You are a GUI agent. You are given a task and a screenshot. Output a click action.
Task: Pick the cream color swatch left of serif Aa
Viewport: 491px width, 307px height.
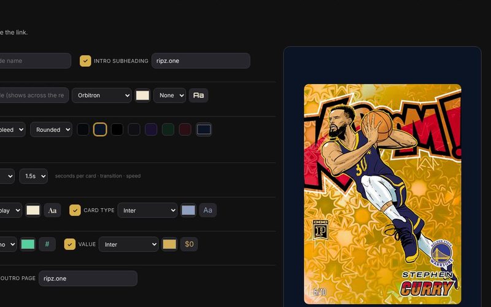point(33,210)
